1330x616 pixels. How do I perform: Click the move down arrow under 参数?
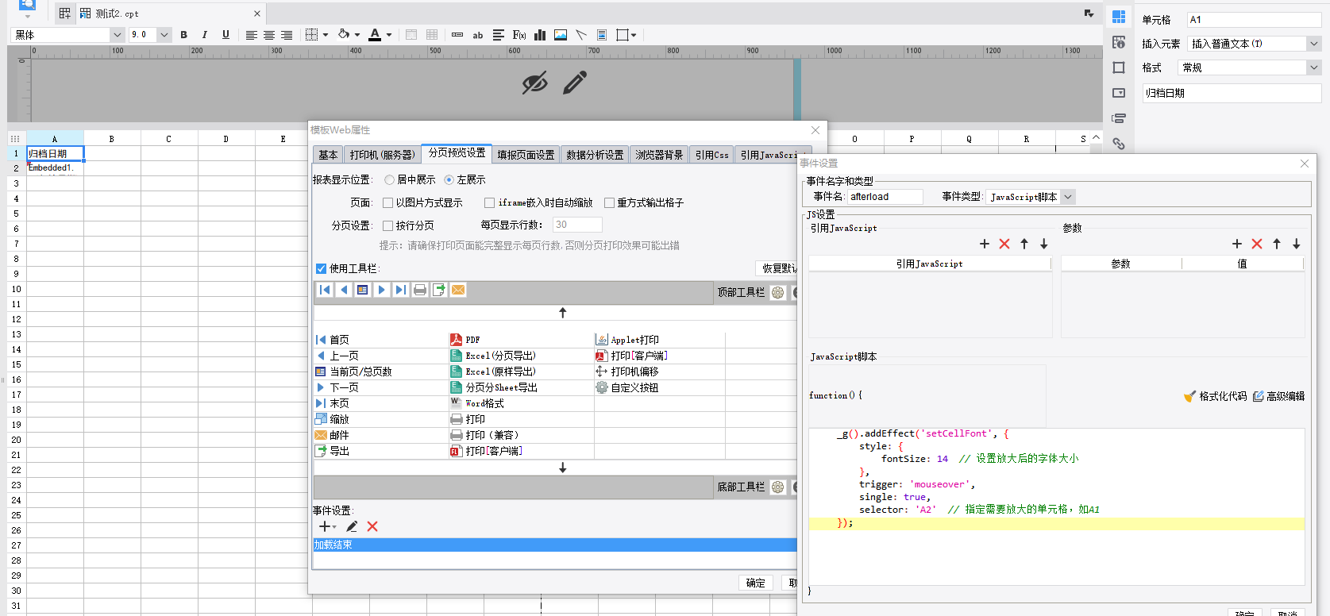point(1296,244)
